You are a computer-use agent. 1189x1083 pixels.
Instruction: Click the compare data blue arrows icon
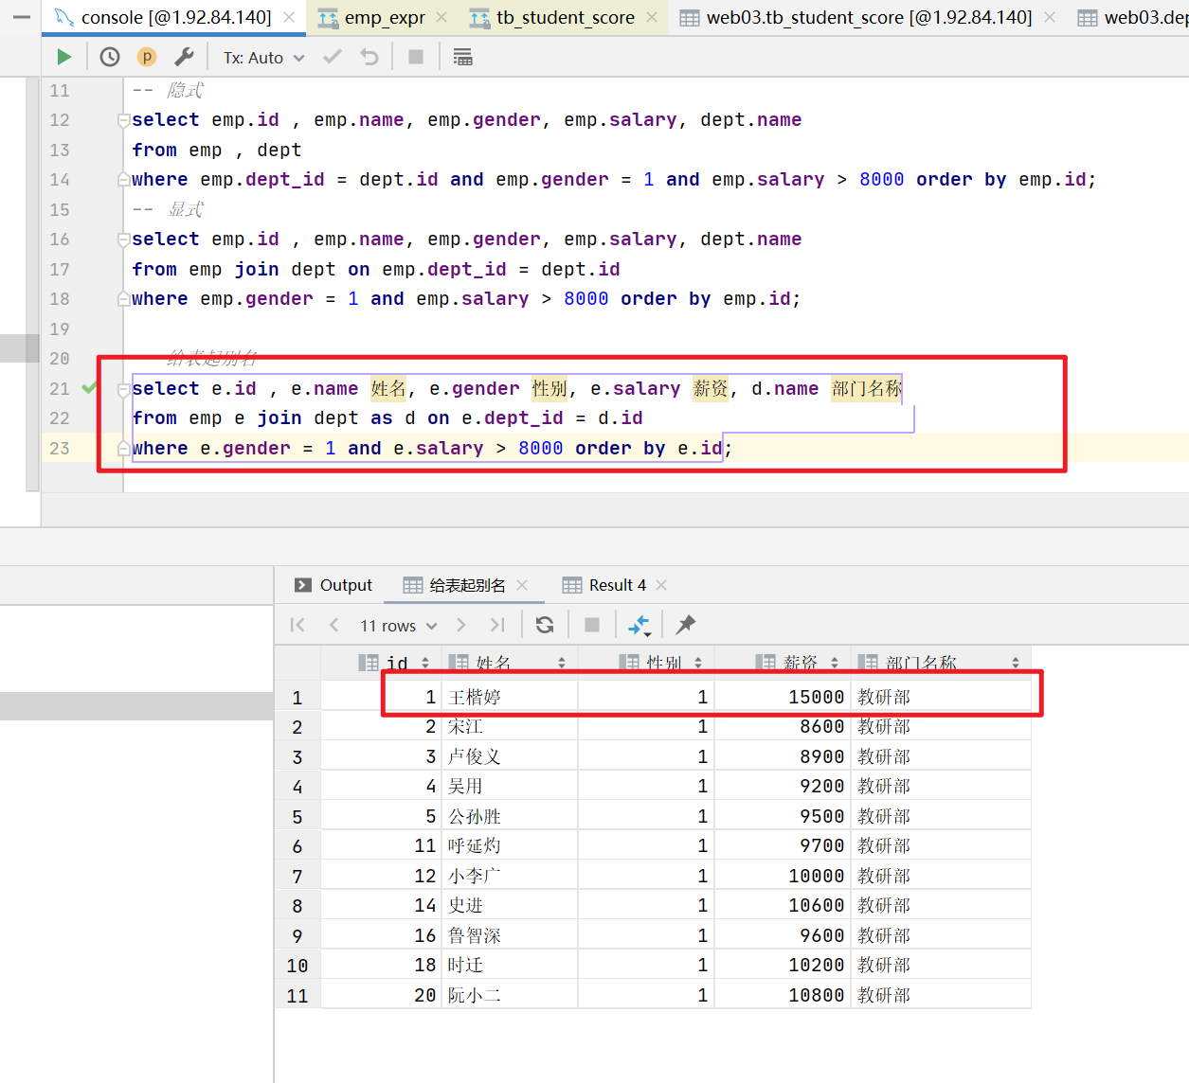pos(640,625)
